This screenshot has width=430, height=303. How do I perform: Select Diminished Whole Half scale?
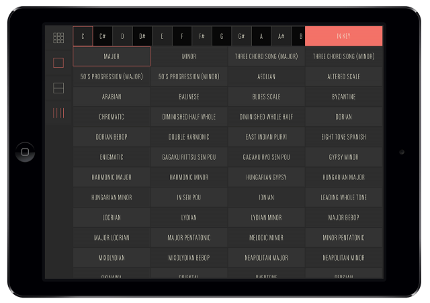click(x=266, y=117)
